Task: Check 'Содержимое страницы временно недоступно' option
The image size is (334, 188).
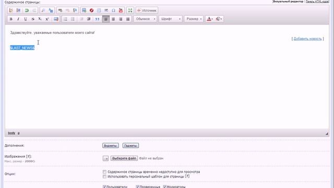Action: point(104,172)
